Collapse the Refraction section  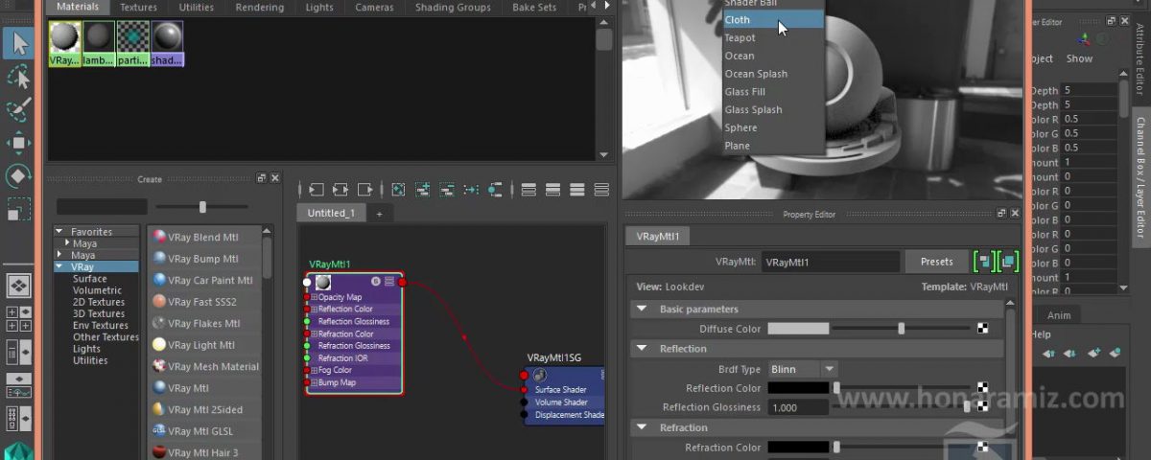click(x=642, y=427)
